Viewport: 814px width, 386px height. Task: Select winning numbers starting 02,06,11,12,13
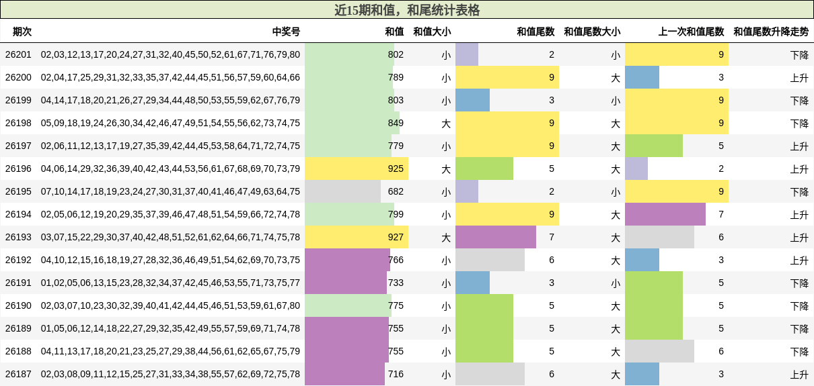pos(170,146)
